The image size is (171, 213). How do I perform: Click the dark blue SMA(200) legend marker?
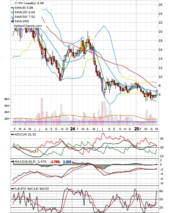(x=12, y=21)
